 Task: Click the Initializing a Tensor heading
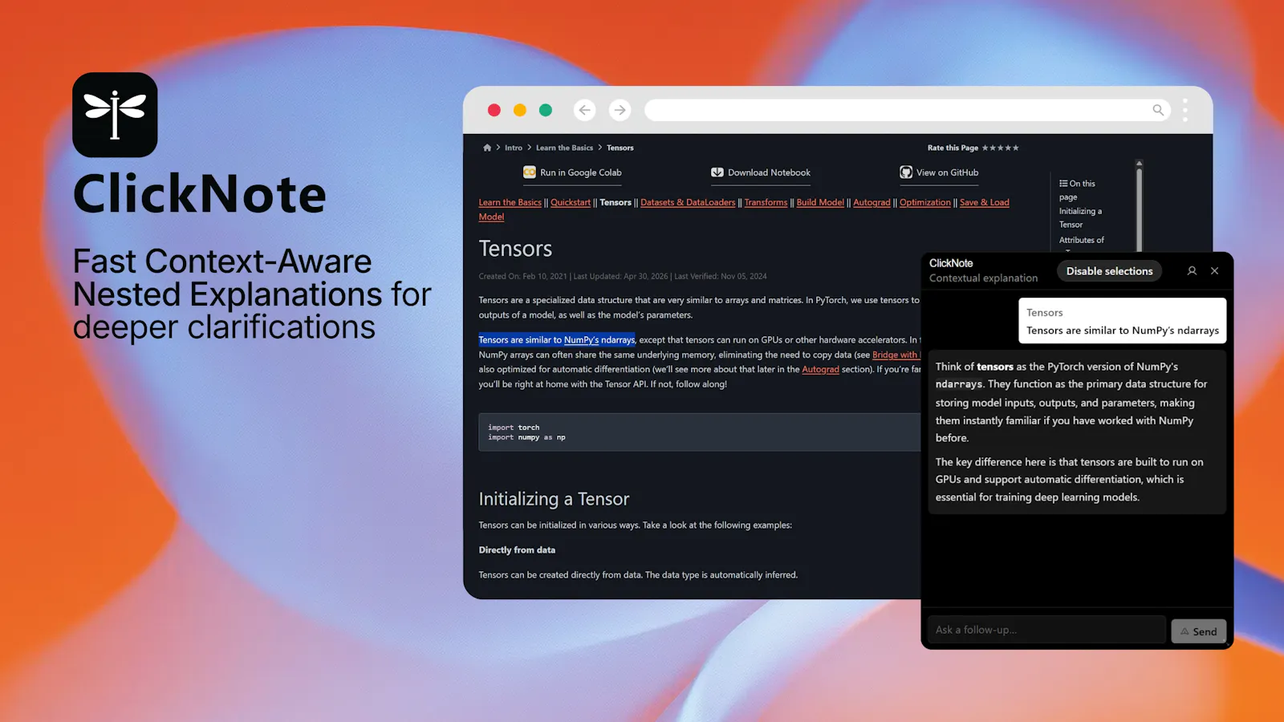pos(554,499)
